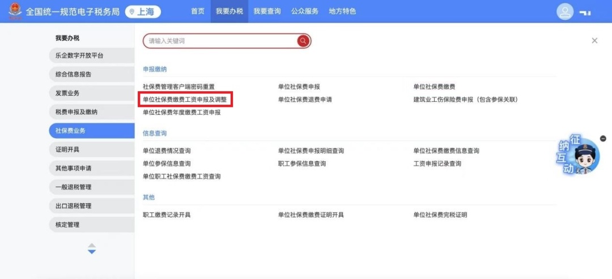Open 职工缴费记录开具 link
612x279 pixels.
[167, 214]
